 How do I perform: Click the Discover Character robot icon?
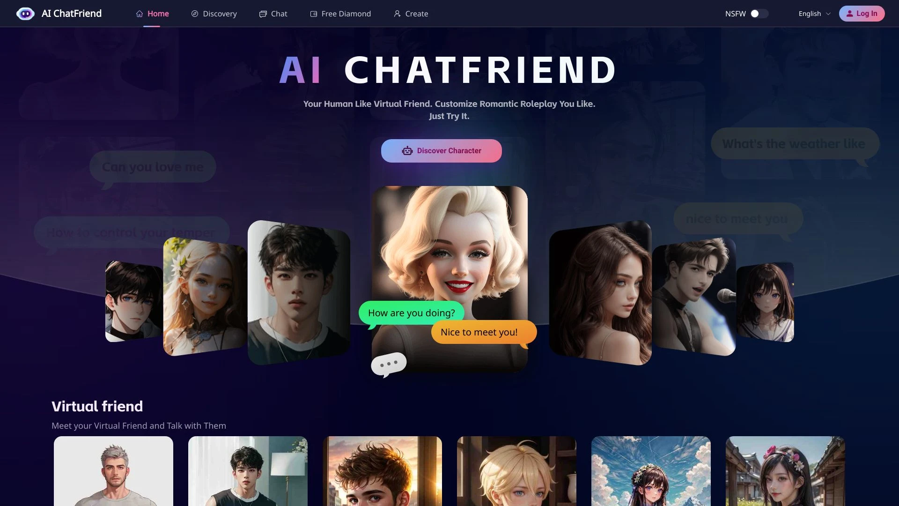(x=407, y=151)
